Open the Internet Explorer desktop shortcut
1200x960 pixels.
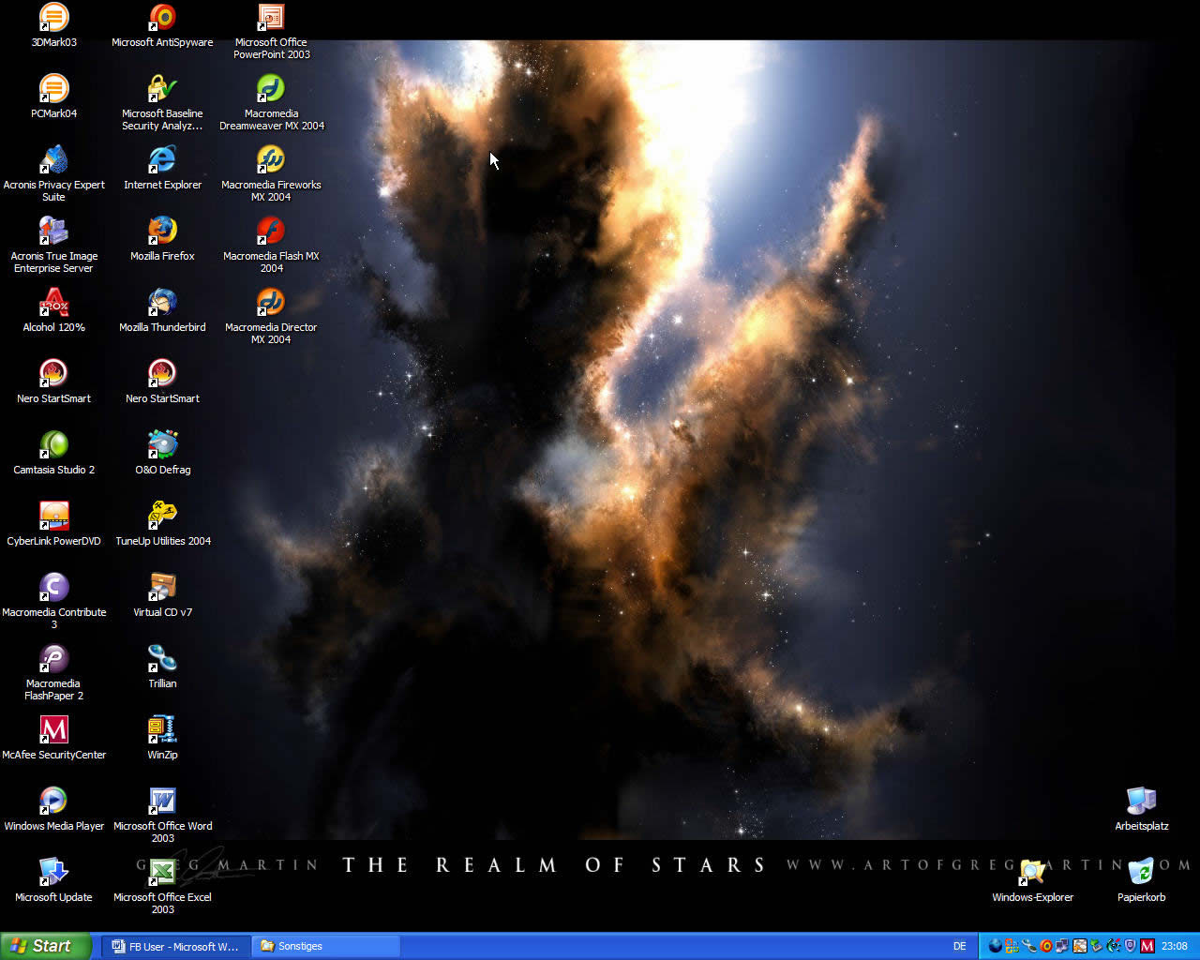[162, 169]
